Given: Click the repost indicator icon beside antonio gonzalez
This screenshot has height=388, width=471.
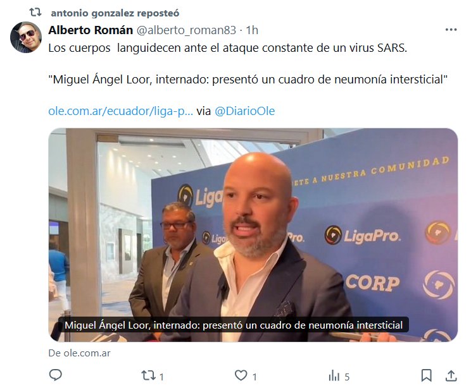Looking at the screenshot, I should (x=35, y=13).
